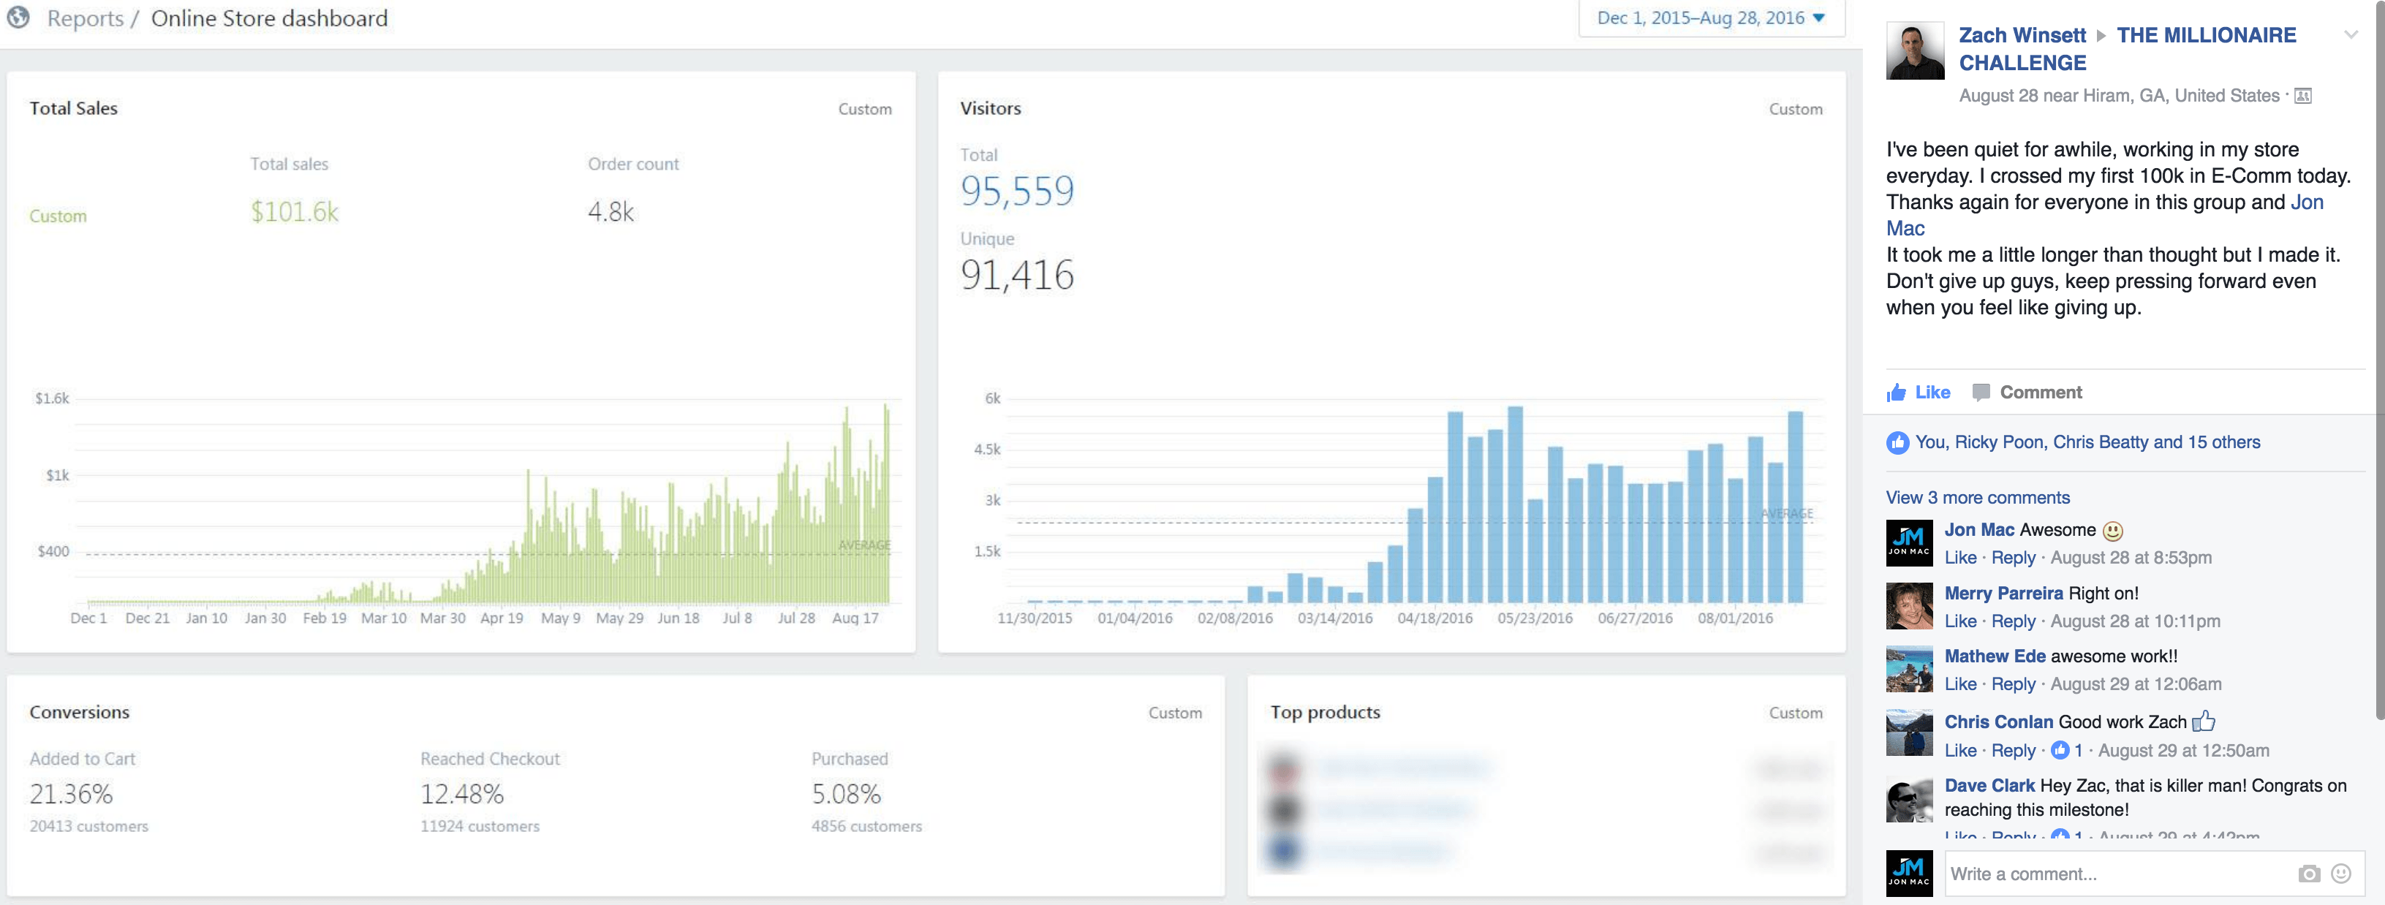Click the globe icon beside Reports
The width and height of the screenshot is (2385, 905).
(x=18, y=17)
